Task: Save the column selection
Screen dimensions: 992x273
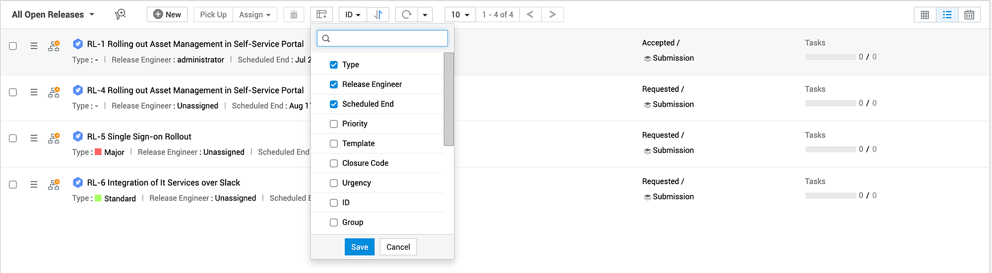Action: [359, 247]
